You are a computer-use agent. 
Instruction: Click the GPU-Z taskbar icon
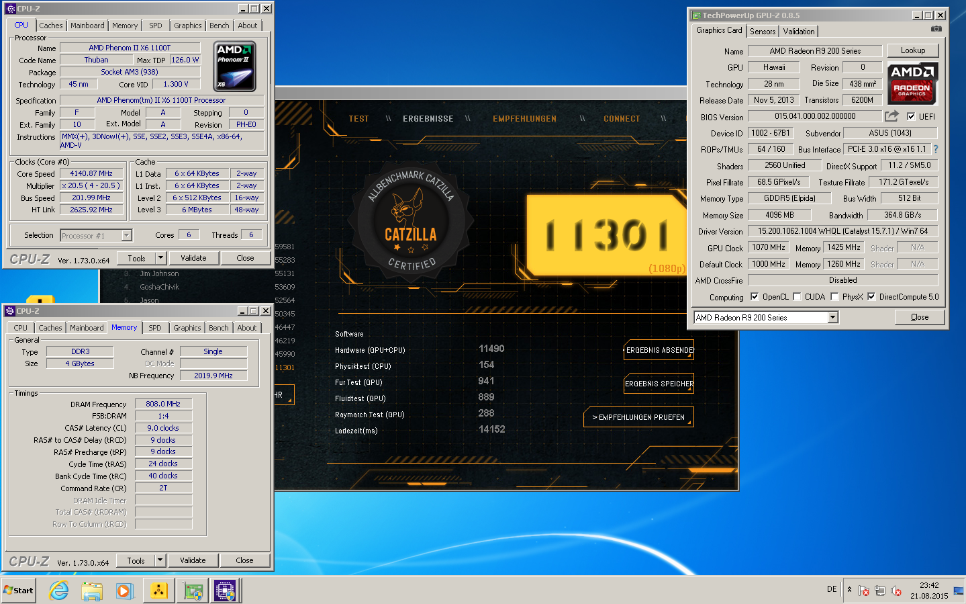pyautogui.click(x=193, y=591)
